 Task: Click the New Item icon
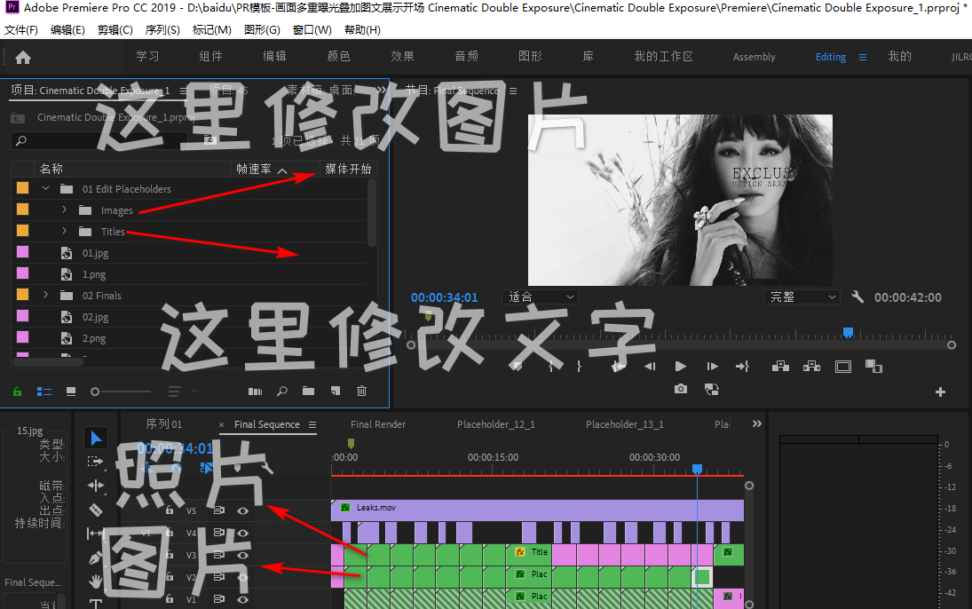pyautogui.click(x=336, y=391)
